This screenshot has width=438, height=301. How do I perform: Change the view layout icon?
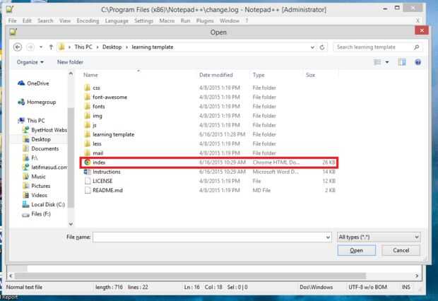coord(377,62)
